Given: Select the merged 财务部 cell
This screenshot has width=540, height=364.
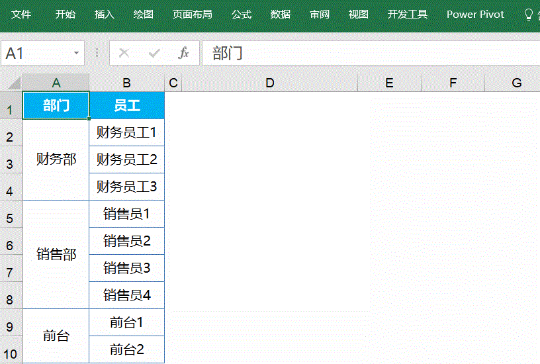Looking at the screenshot, I should tap(56, 159).
